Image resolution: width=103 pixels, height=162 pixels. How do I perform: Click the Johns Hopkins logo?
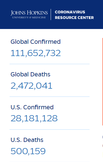[x=29, y=14]
